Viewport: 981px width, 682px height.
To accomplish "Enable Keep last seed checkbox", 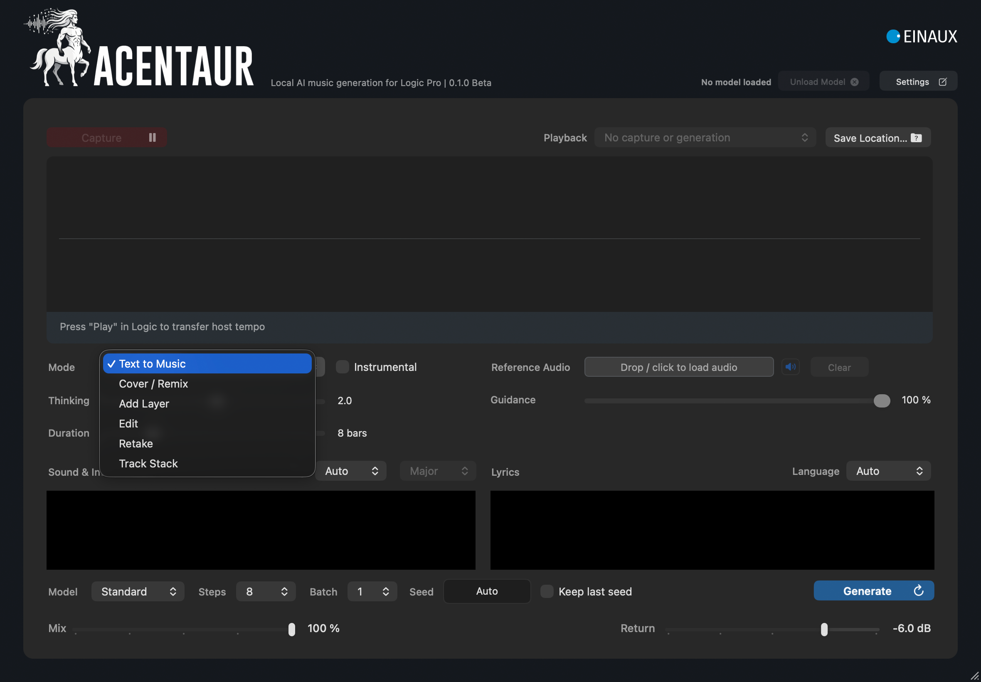I will 547,591.
